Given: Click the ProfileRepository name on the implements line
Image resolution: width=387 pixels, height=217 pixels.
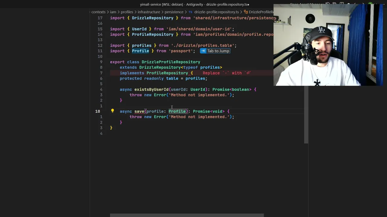Looking at the screenshot, I should pos(167,73).
